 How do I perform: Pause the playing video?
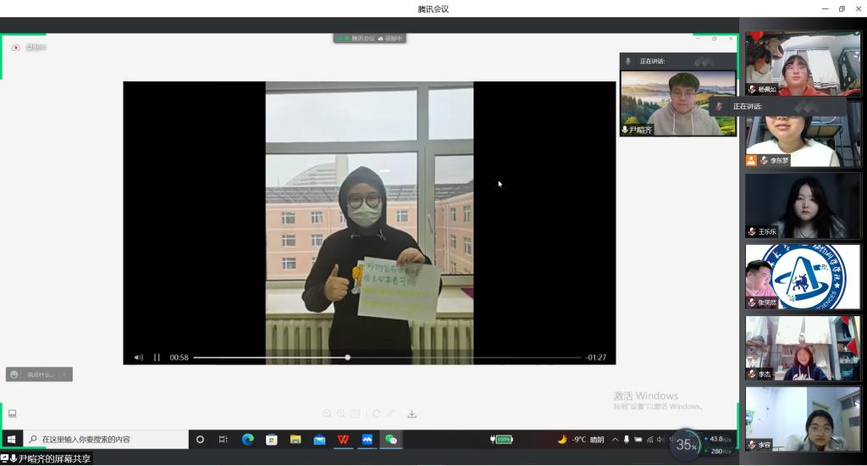click(x=157, y=358)
